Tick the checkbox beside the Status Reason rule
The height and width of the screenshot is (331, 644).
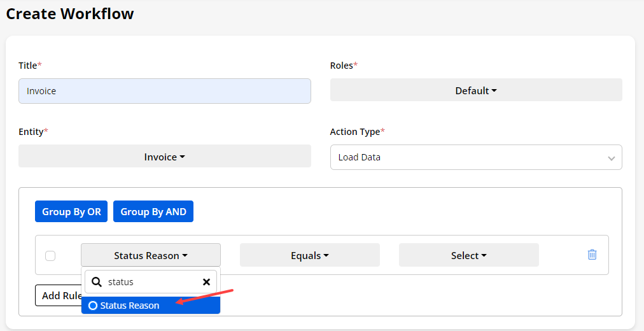tap(50, 255)
